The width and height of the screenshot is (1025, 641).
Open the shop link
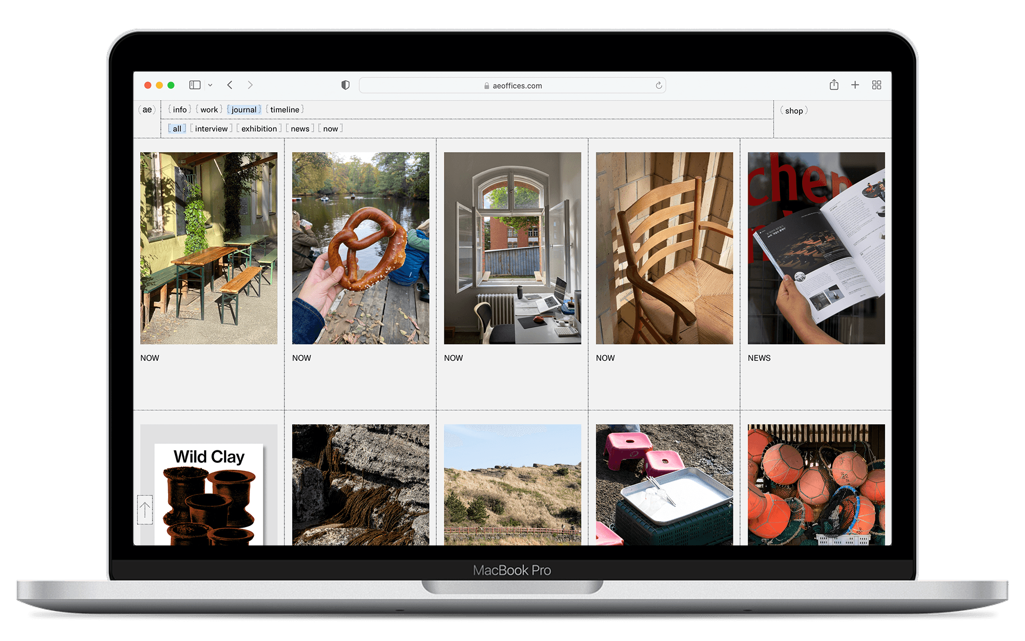point(794,111)
